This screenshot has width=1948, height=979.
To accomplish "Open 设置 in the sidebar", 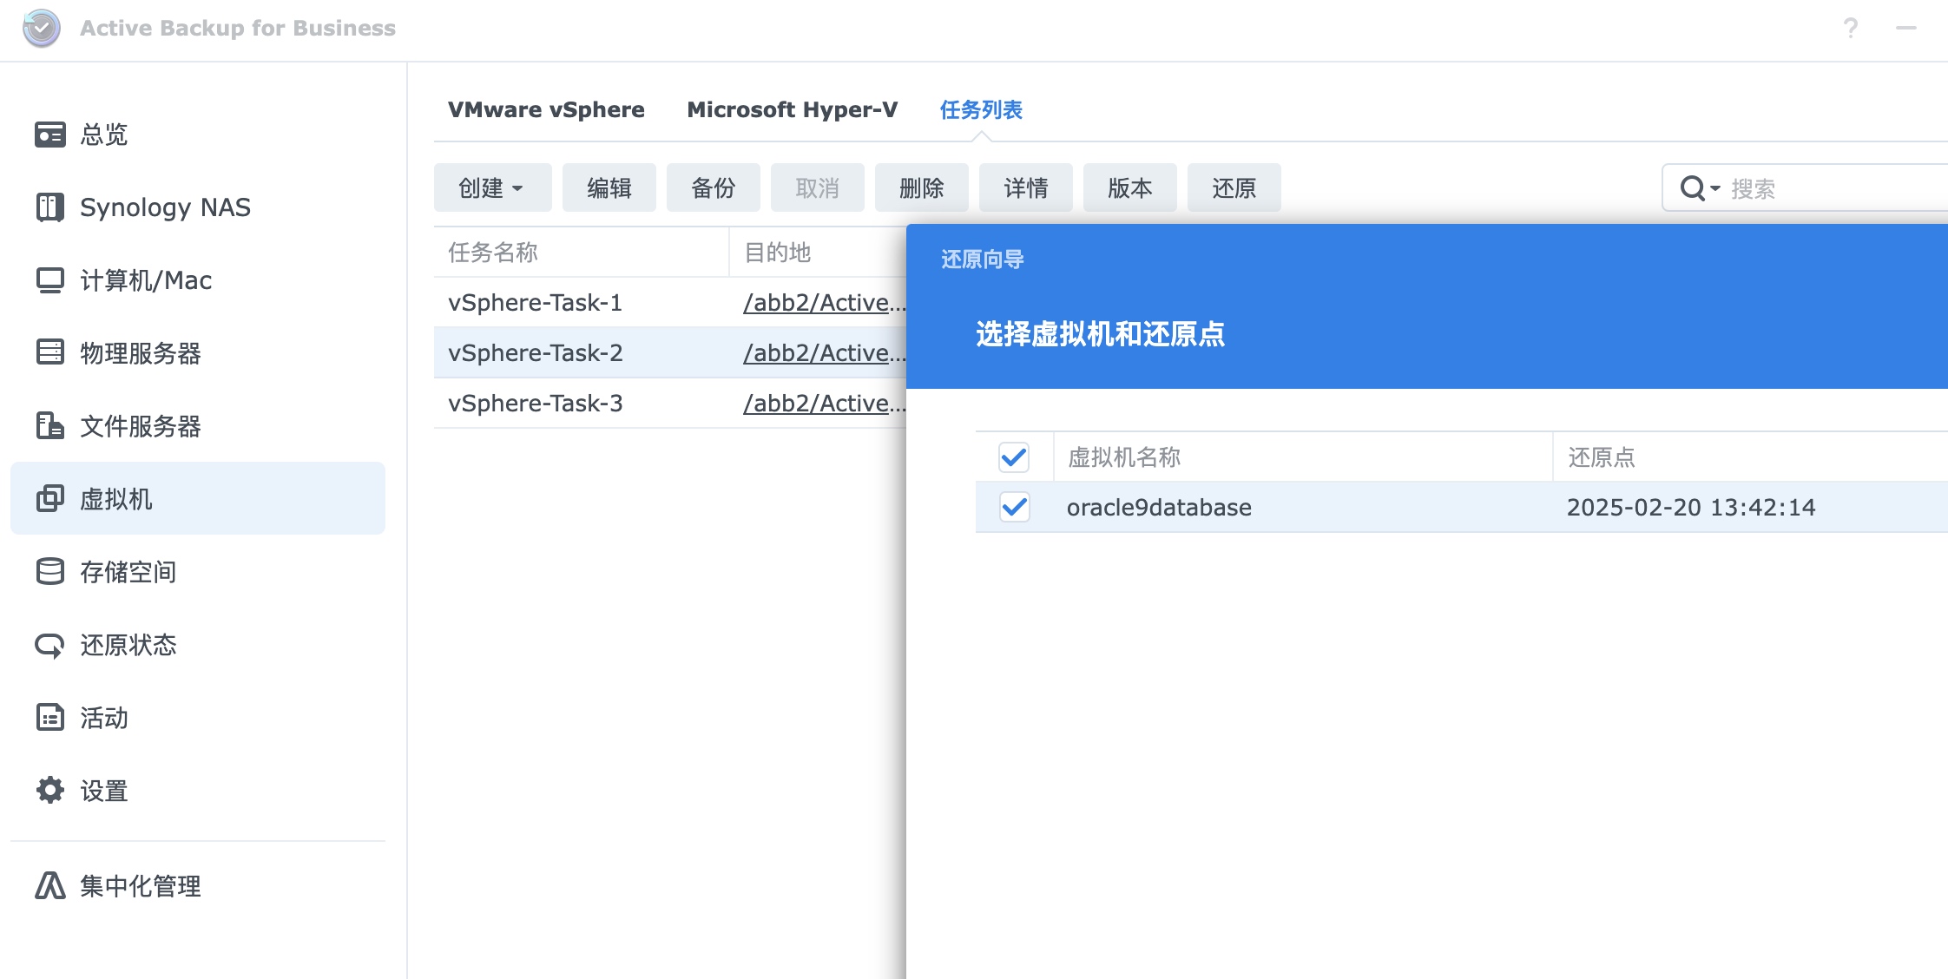I will pos(198,790).
